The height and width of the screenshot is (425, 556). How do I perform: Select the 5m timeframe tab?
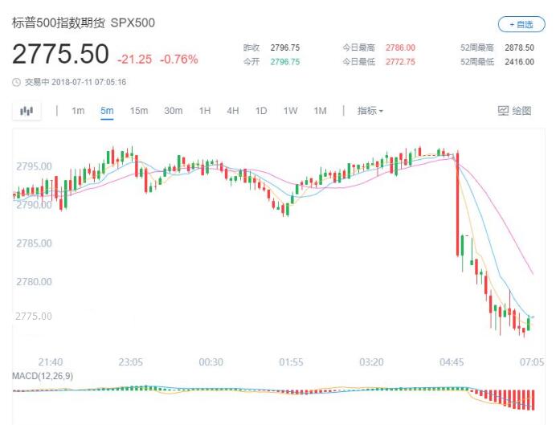point(107,111)
